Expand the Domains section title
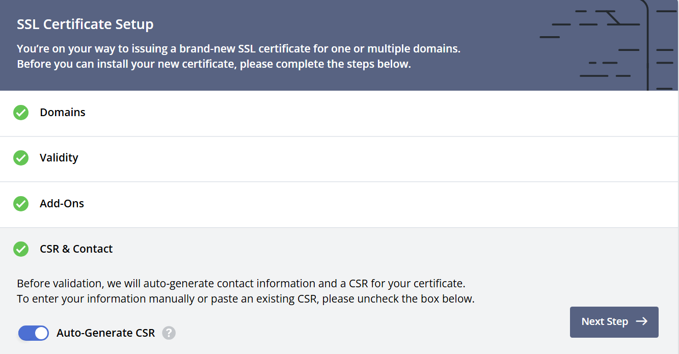Image resolution: width=679 pixels, height=354 pixels. point(63,113)
